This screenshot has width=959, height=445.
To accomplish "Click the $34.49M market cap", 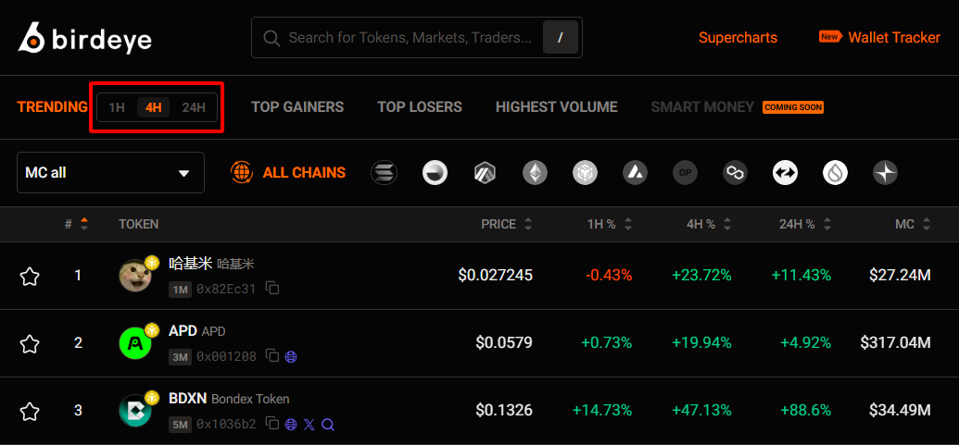I will [x=900, y=410].
